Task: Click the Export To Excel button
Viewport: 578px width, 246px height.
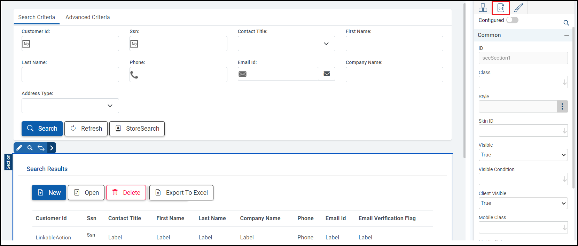Action: coord(181,193)
